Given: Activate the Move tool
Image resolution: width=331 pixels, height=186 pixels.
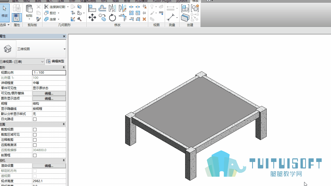Looking at the screenshot, I should click(x=92, y=18).
